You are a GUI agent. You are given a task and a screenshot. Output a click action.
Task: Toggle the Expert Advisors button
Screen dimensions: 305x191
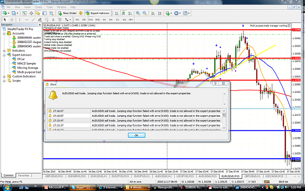click(x=98, y=13)
